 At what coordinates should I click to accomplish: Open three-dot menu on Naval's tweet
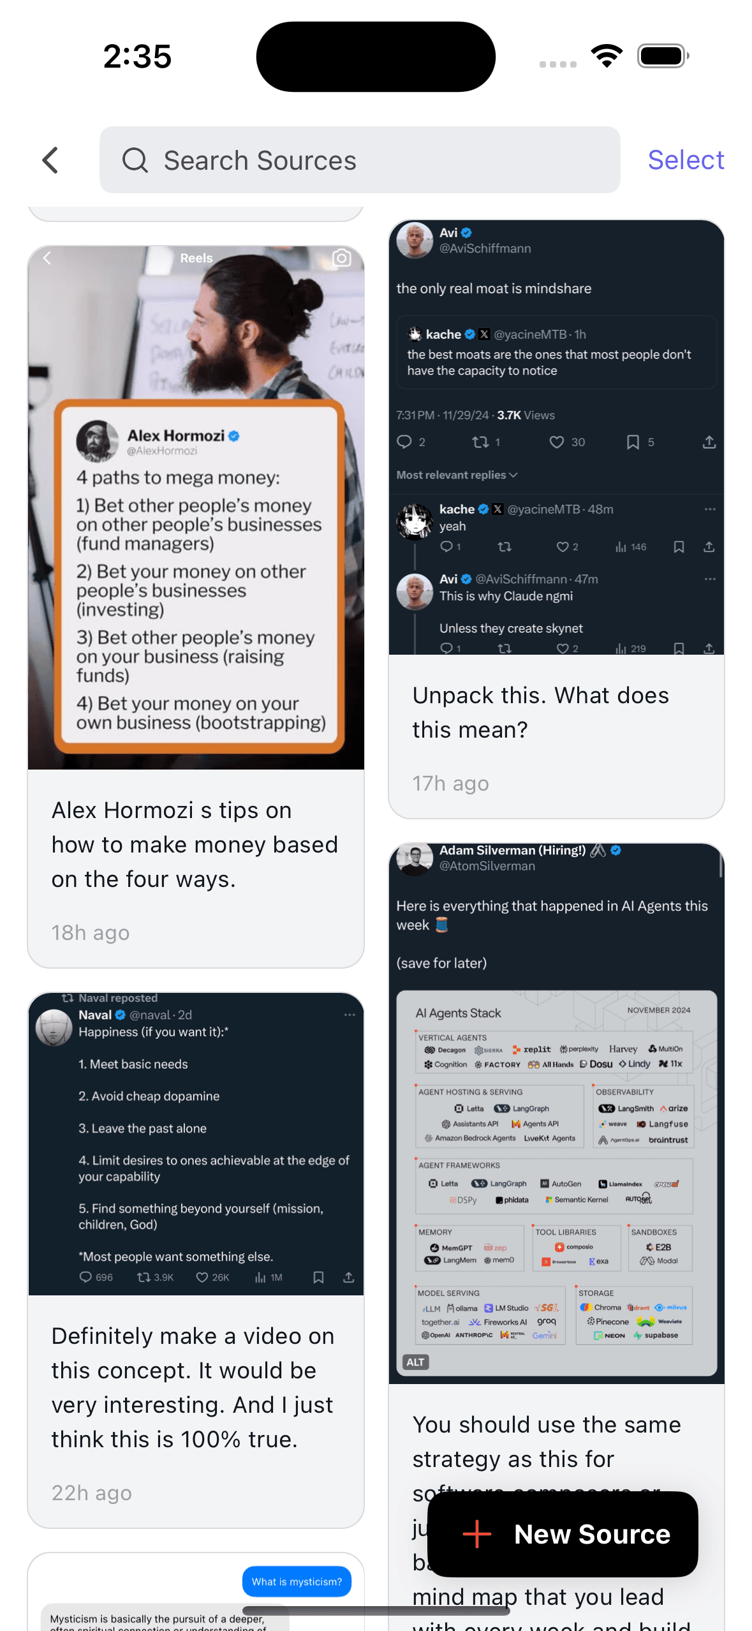click(350, 1015)
